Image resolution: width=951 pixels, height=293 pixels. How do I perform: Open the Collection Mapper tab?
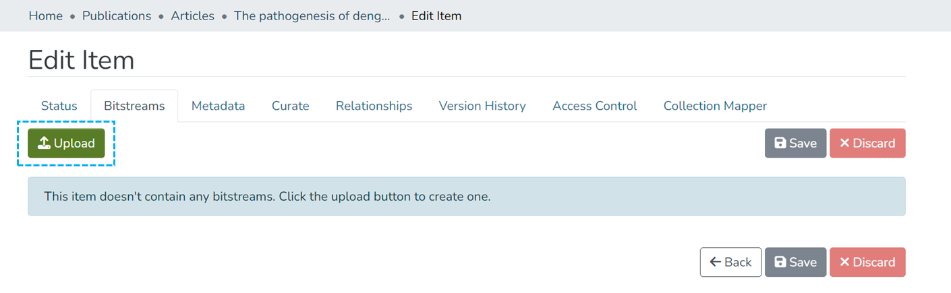click(715, 106)
